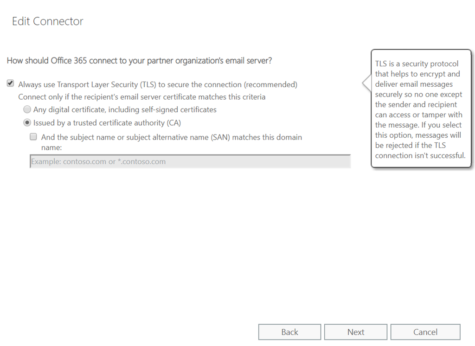This screenshot has width=475, height=346.
Task: Cancel editing the connector
Action: click(425, 332)
